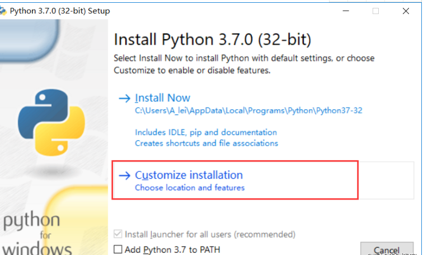The height and width of the screenshot is (255, 423).
Task: Click 'Creates shortcuts and file associations' text
Action: pyautogui.click(x=206, y=143)
